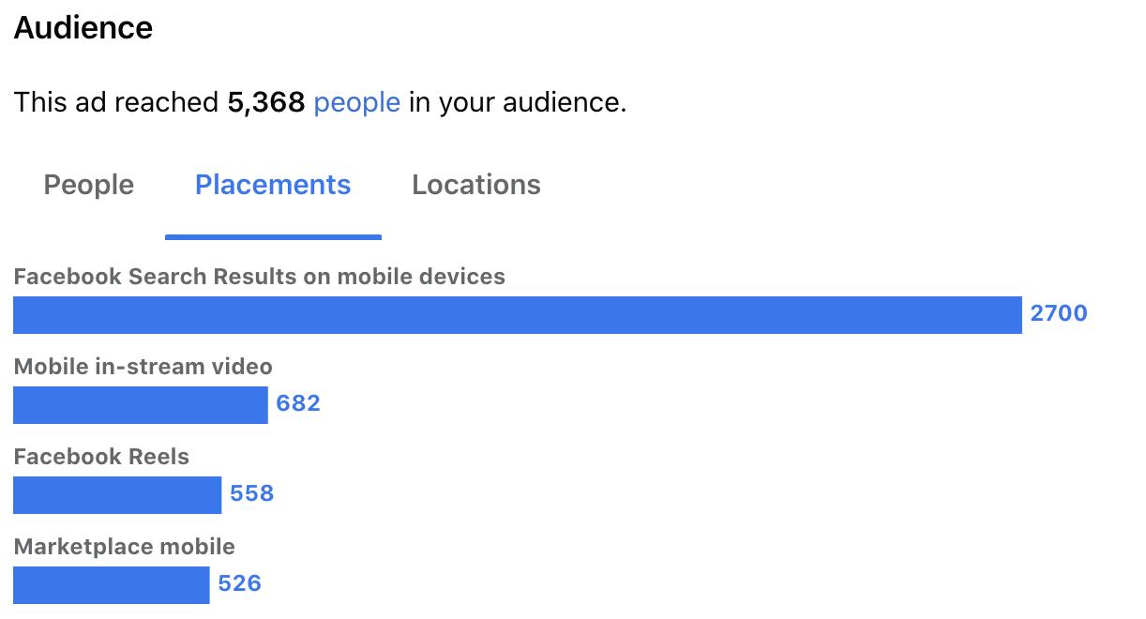Click the blue "people" link

357,102
